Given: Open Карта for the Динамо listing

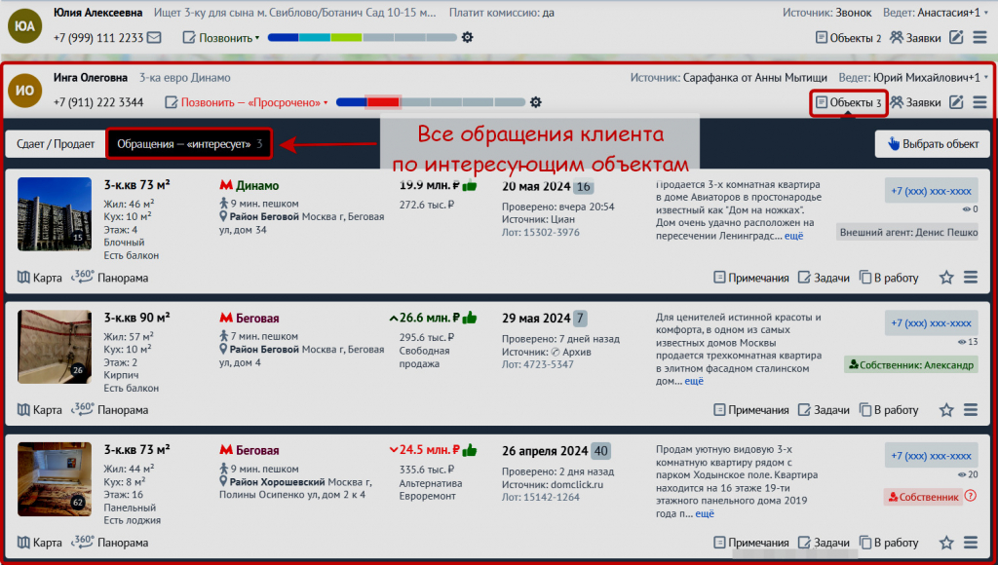Looking at the screenshot, I should click(x=39, y=278).
